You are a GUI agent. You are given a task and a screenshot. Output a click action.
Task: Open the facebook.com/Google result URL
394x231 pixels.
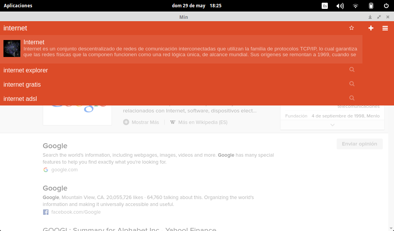coord(76,212)
